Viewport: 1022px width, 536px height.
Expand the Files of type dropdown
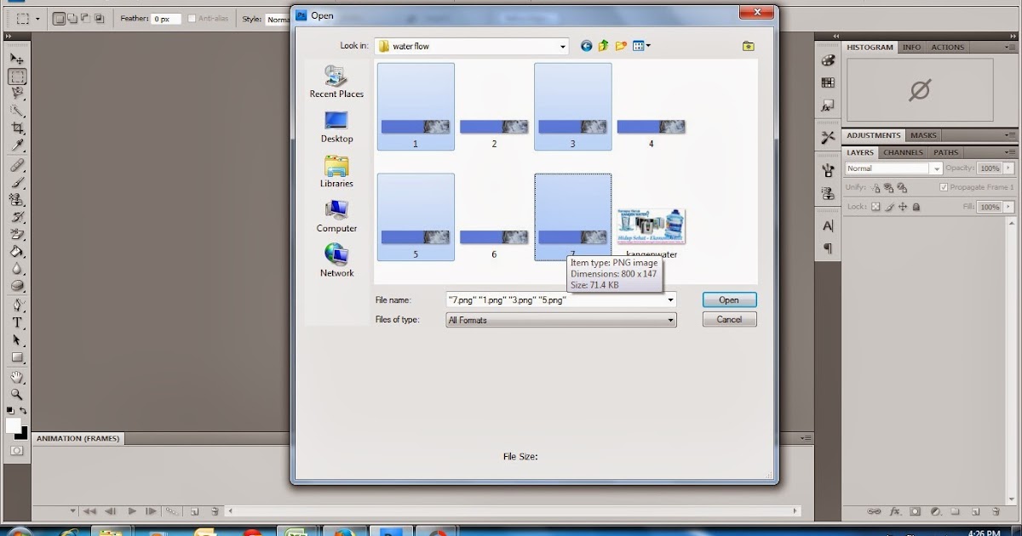pyautogui.click(x=671, y=320)
